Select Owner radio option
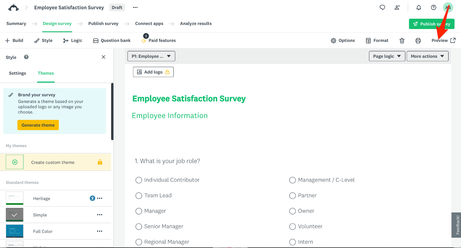The image size is (461, 248). (292, 211)
